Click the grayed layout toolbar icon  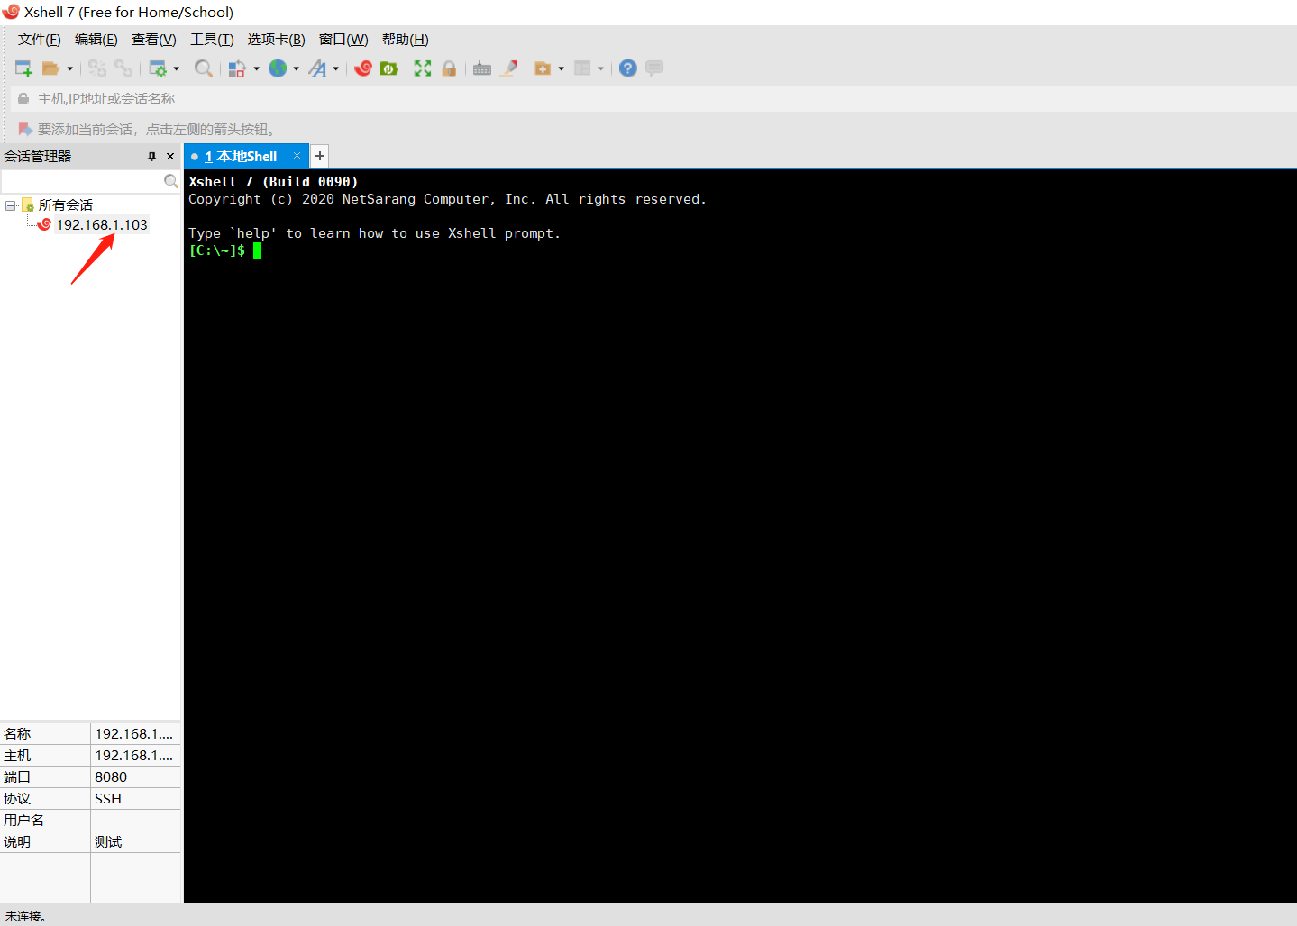coord(582,68)
